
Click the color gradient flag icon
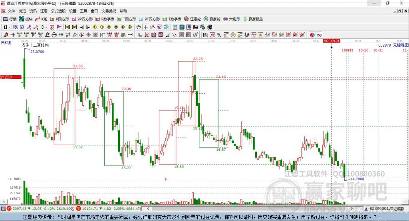tap(59, 27)
